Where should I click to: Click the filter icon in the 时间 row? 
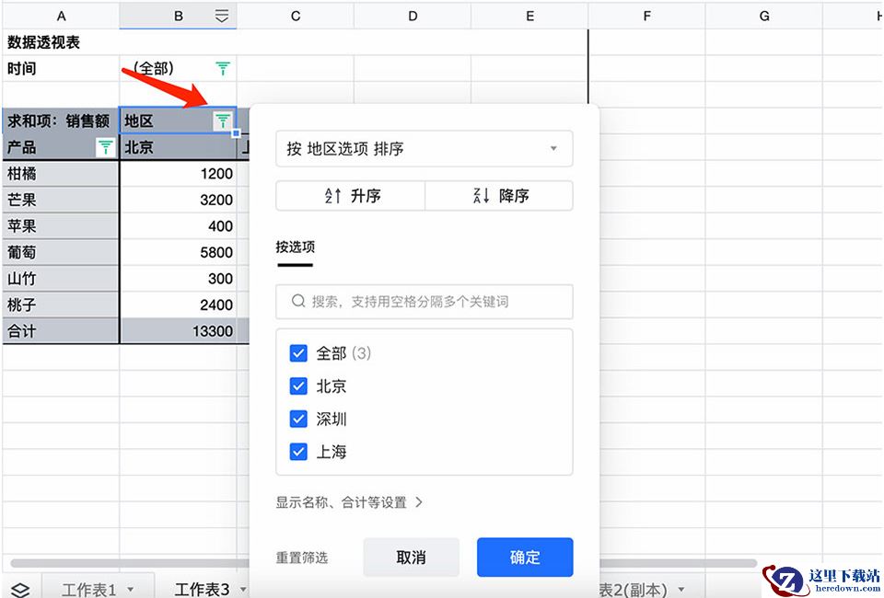coord(223,68)
